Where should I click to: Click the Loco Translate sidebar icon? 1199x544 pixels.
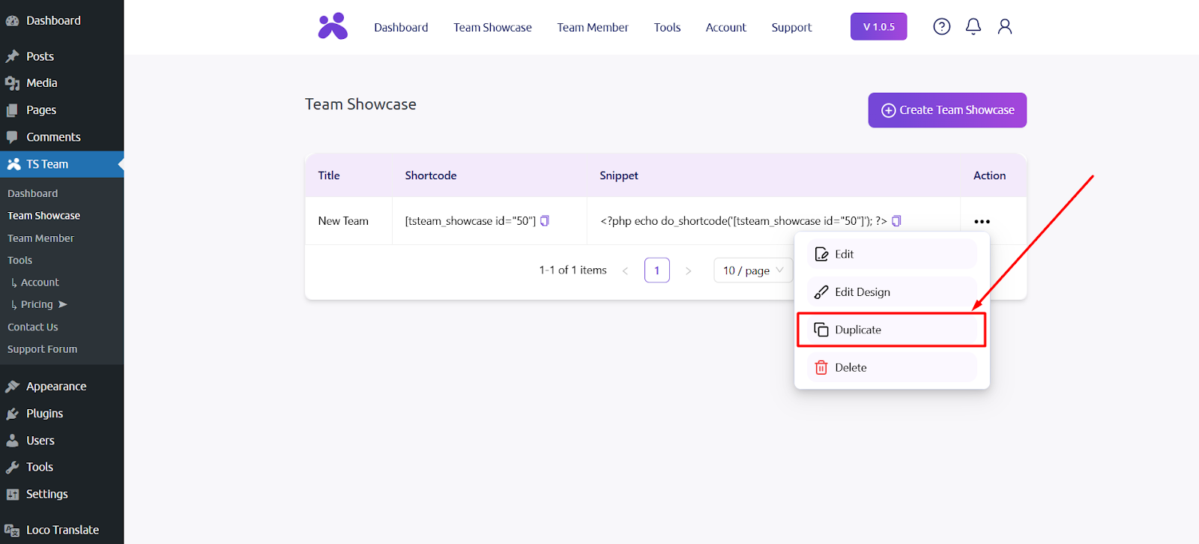(x=12, y=531)
